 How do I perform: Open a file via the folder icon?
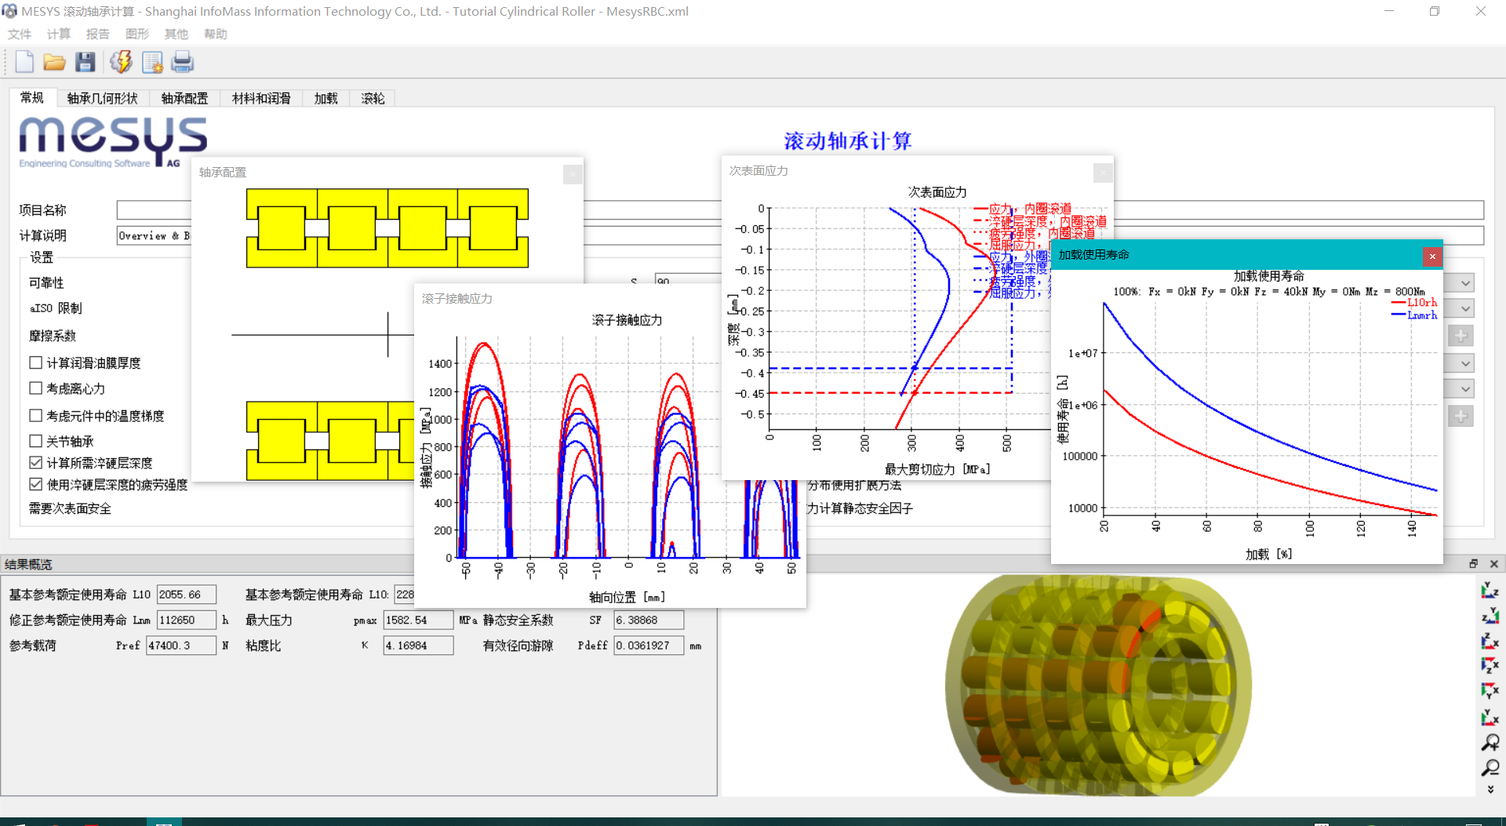(54, 62)
